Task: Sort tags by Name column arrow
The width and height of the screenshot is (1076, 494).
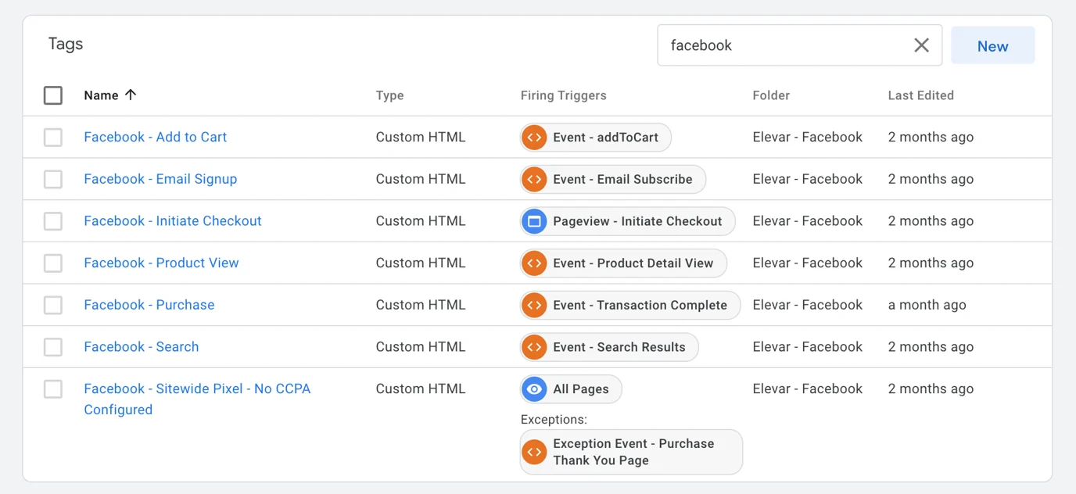Action: (131, 95)
